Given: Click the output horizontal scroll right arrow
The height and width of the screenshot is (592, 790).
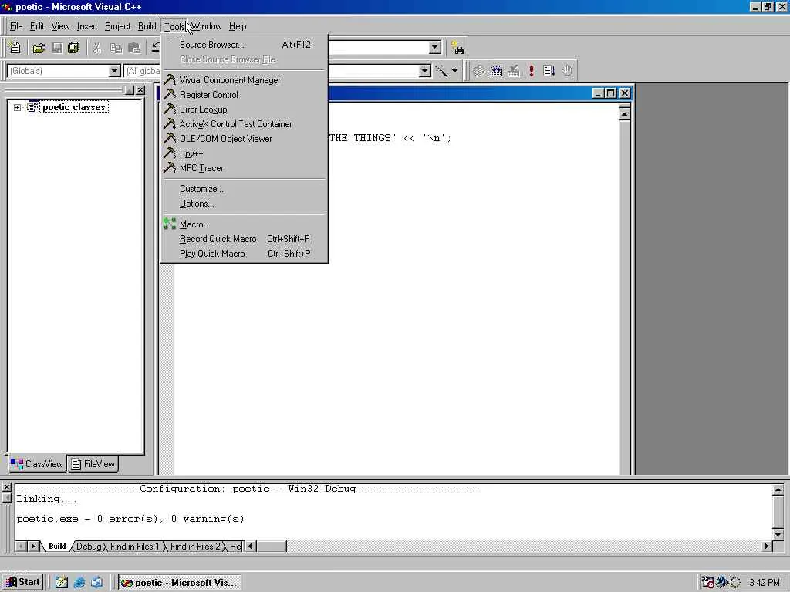Looking at the screenshot, I should tap(767, 547).
